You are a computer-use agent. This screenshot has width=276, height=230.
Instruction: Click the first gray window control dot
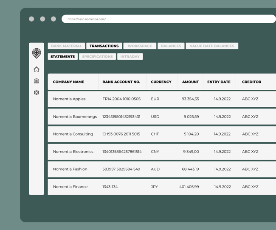(x=31, y=19)
